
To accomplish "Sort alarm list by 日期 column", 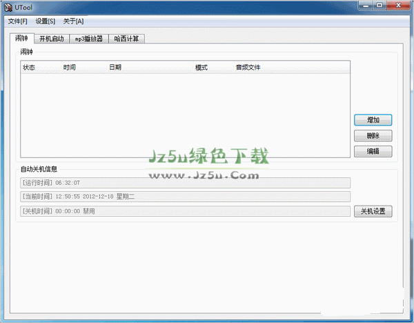I will pos(150,68).
